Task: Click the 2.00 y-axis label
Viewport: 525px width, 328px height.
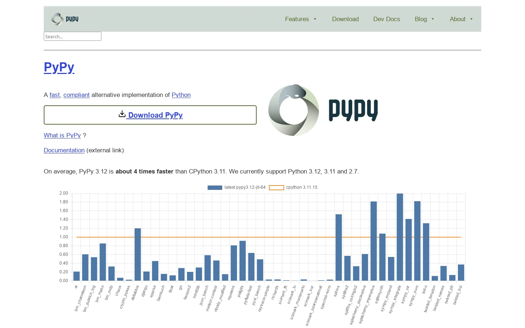Action: click(x=64, y=193)
